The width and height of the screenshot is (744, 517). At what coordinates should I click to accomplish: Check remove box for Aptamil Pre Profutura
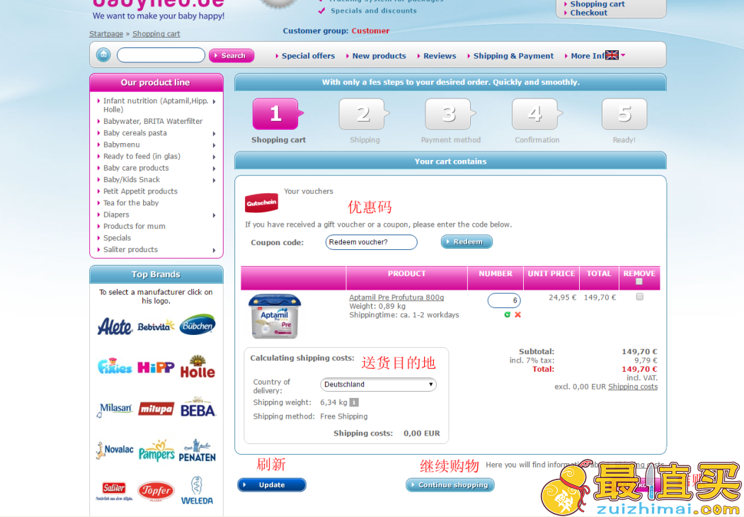[640, 297]
